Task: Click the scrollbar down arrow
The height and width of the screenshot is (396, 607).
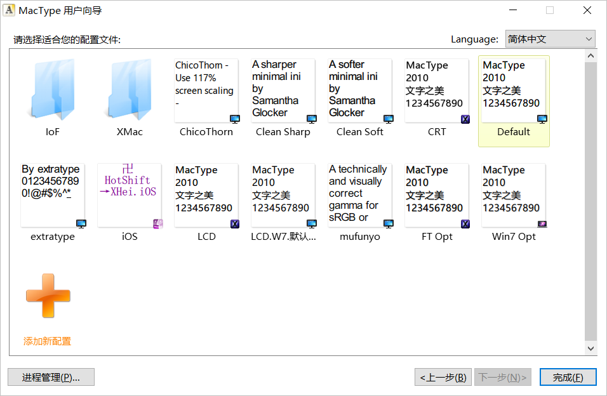Action: [x=590, y=348]
